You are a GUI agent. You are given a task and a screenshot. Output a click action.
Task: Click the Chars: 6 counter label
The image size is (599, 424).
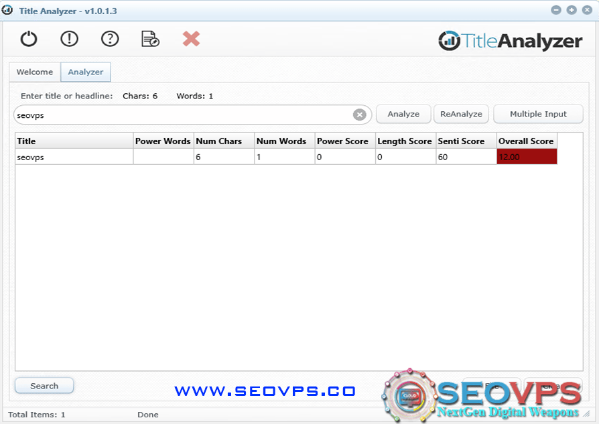[140, 96]
